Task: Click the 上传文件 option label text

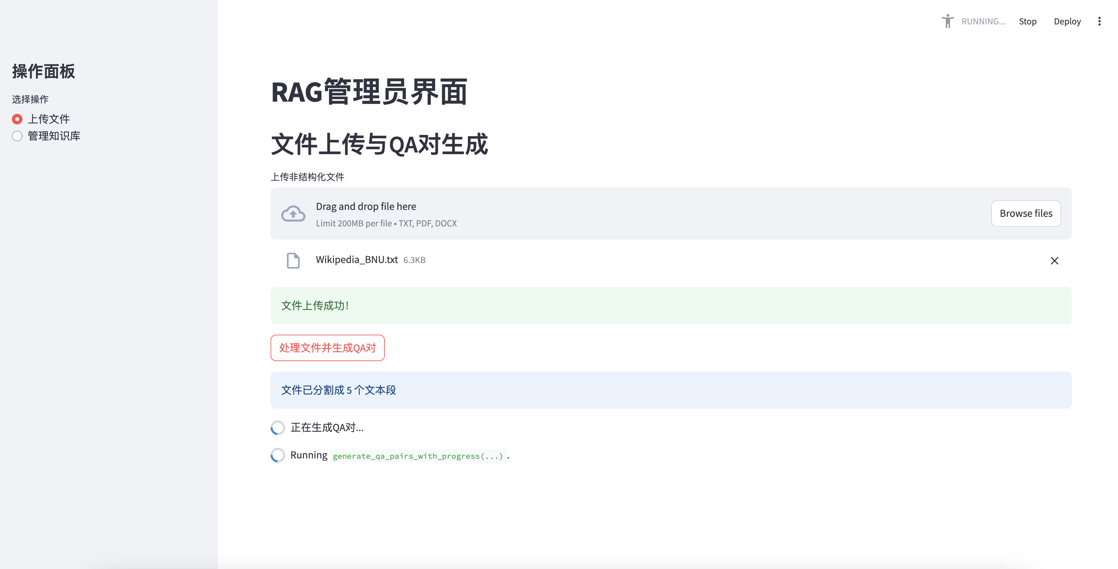Action: point(49,119)
